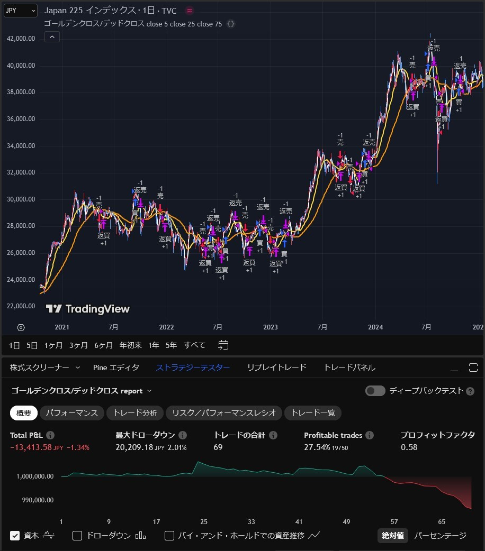Select the パーセンテージ display mode
This screenshot has width=485, height=551.
click(x=441, y=536)
